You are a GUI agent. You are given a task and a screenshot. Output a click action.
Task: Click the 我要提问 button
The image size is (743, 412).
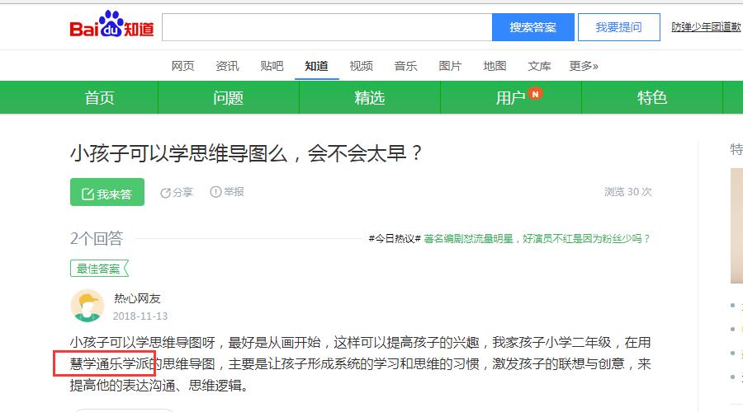click(x=618, y=27)
